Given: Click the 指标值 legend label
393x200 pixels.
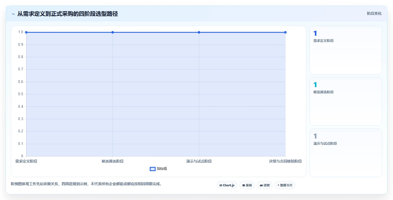Looking at the screenshot, I should pos(162,169).
